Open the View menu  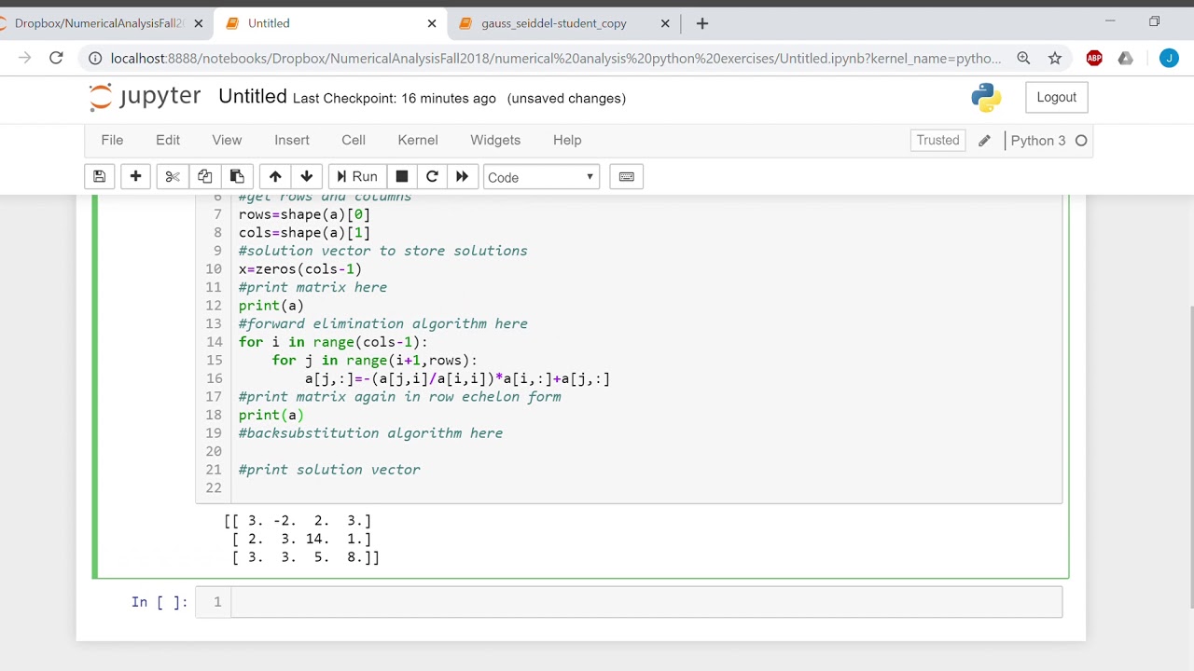click(227, 140)
